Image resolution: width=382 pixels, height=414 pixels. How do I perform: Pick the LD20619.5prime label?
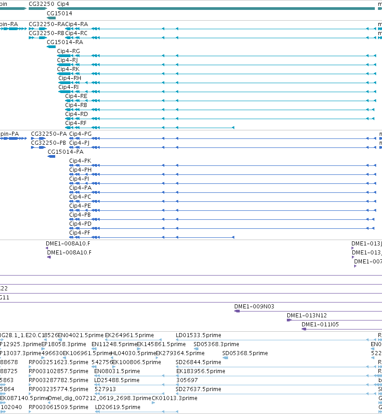(x=118, y=407)
